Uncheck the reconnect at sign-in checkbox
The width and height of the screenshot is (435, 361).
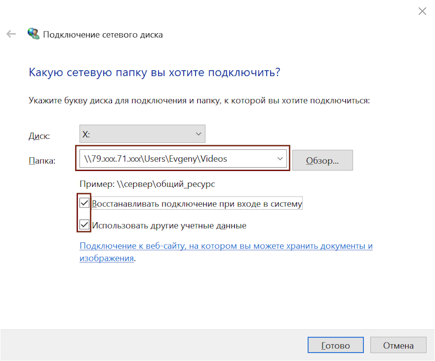[84, 204]
